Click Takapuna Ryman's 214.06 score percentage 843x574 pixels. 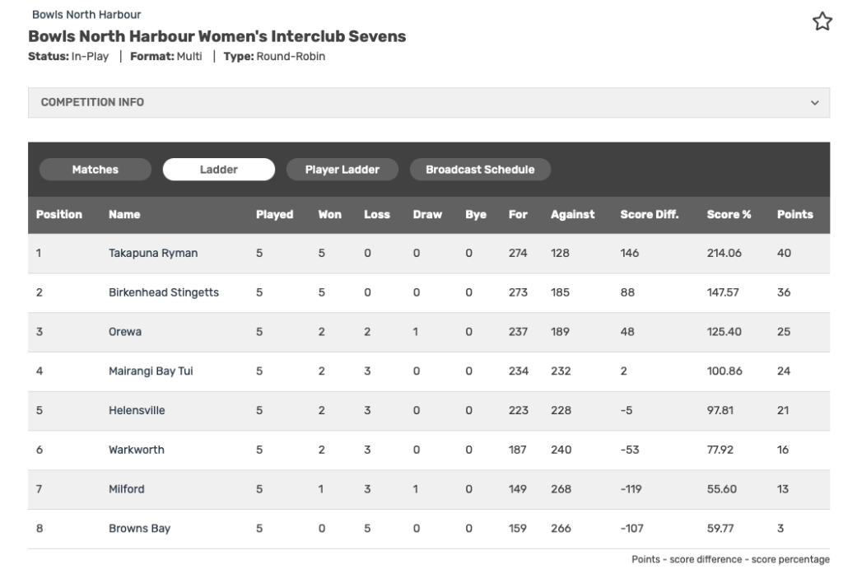724,253
